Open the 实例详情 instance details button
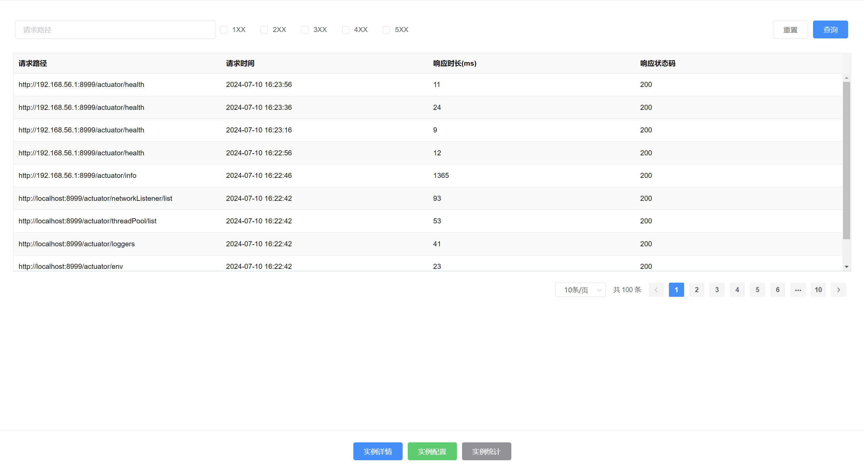The width and height of the screenshot is (864, 471). 378,451
